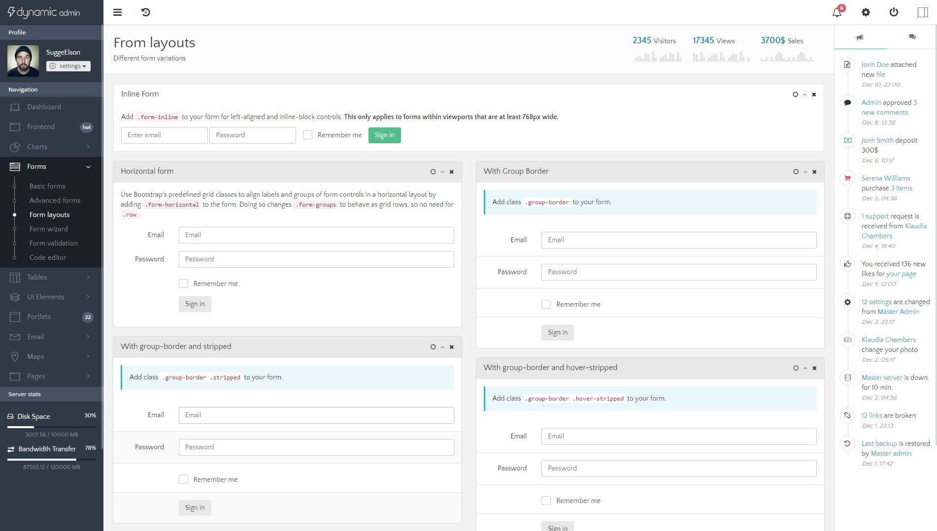Click the Disk Space progress bar
The width and height of the screenshot is (937, 531).
pos(51,427)
